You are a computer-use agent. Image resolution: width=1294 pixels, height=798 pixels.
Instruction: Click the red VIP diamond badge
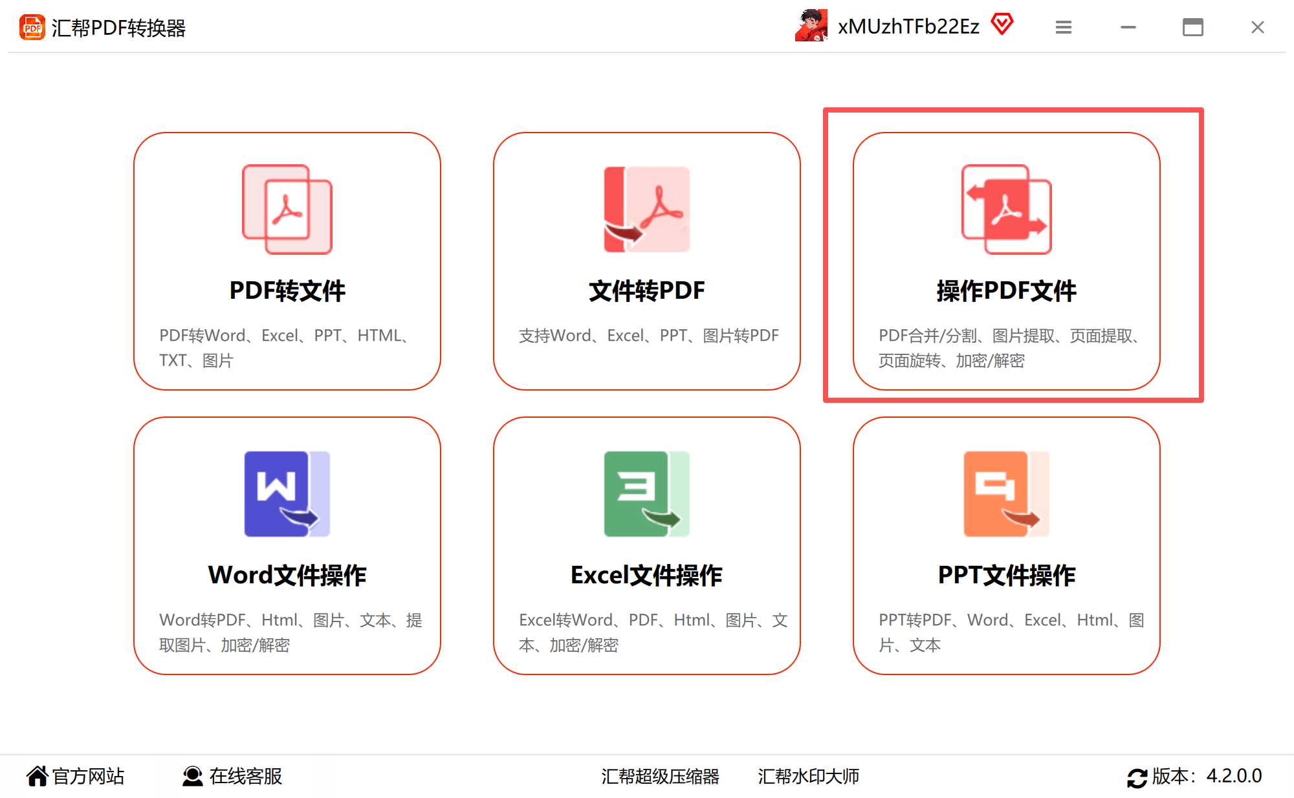pos(1002,25)
